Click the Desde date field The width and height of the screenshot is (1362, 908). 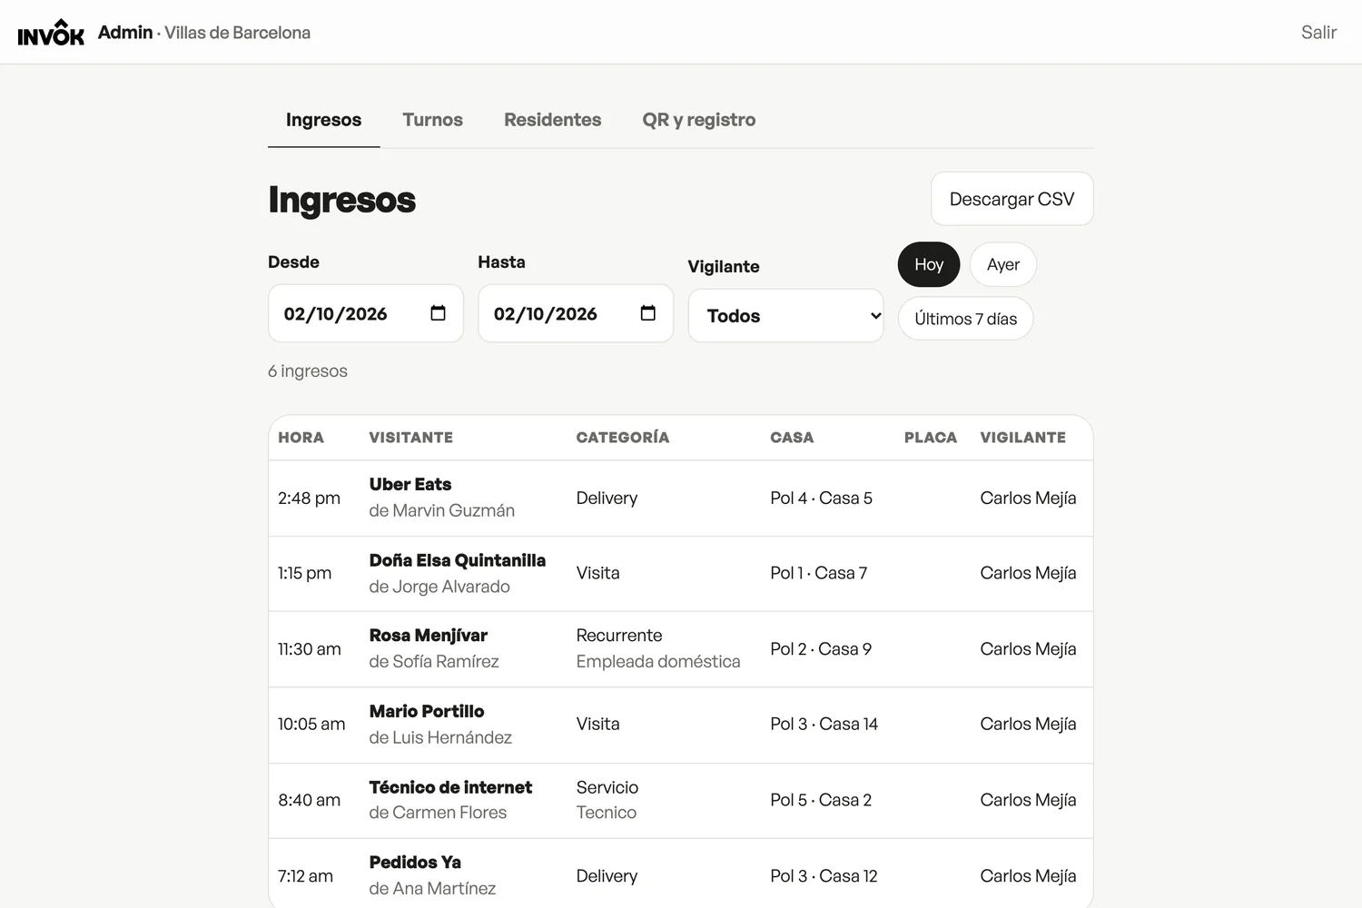(x=365, y=313)
